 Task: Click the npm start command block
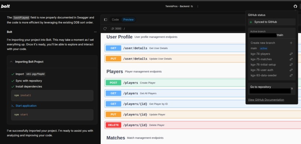[x=52, y=115]
